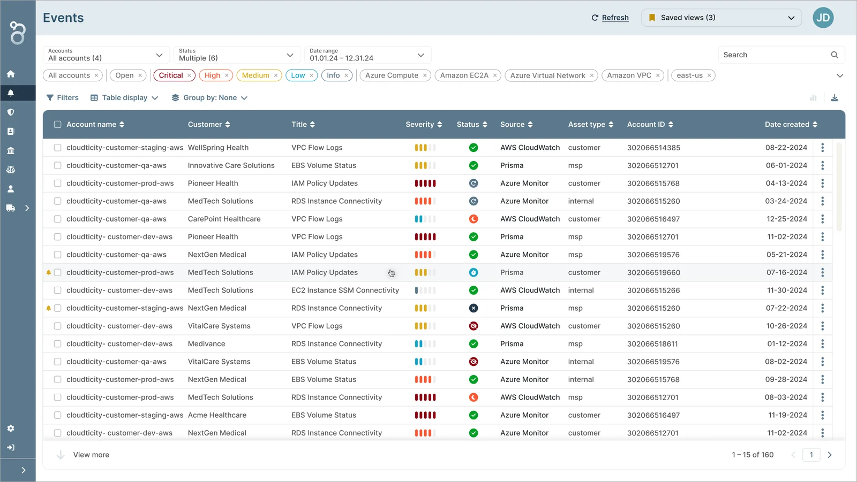Sort by Account ID column header

click(650, 125)
